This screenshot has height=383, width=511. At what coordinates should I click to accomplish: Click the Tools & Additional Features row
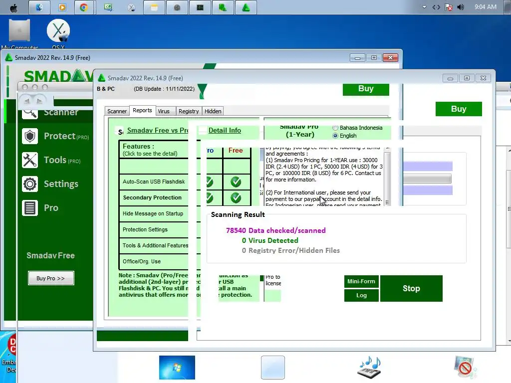coord(154,245)
